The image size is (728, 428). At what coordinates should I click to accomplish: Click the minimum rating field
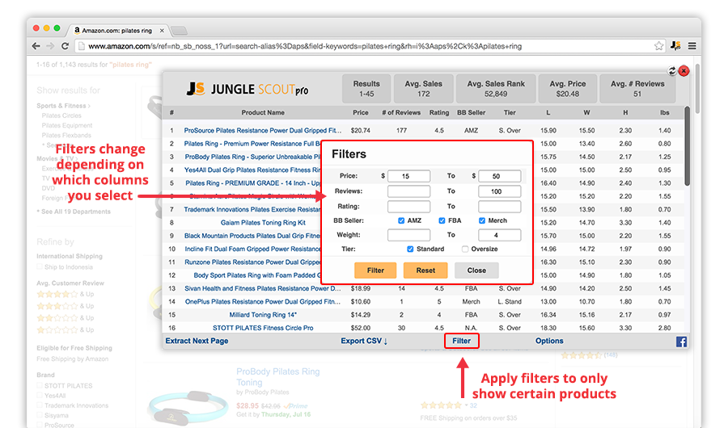pos(408,207)
